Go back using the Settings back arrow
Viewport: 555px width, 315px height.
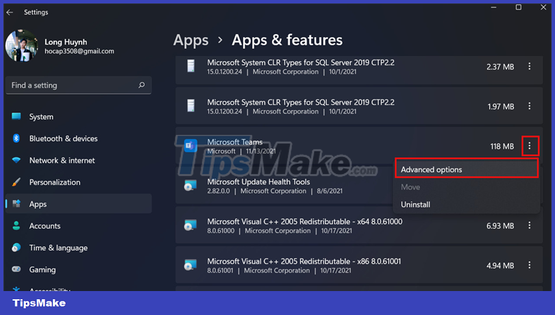click(x=10, y=12)
